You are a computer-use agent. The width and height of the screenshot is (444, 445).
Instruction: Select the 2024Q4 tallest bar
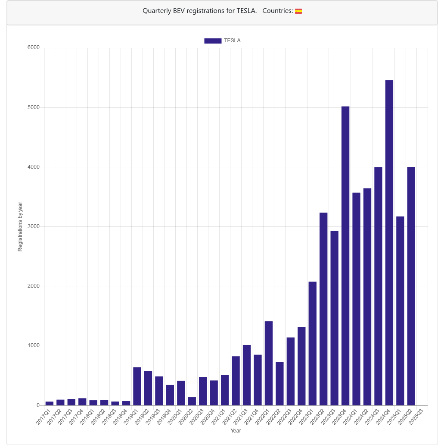[x=389, y=243]
